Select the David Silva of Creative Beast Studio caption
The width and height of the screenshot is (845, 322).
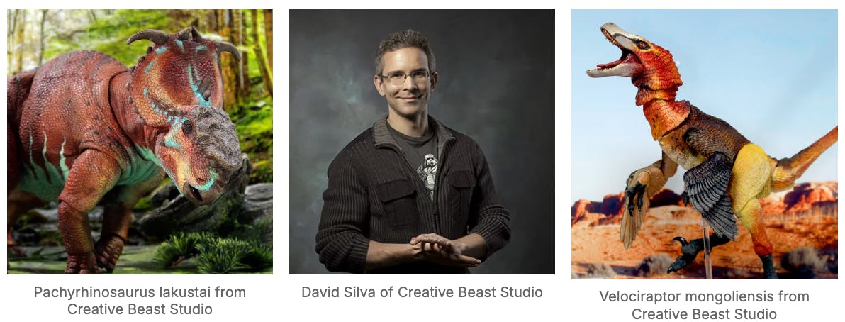click(x=422, y=292)
